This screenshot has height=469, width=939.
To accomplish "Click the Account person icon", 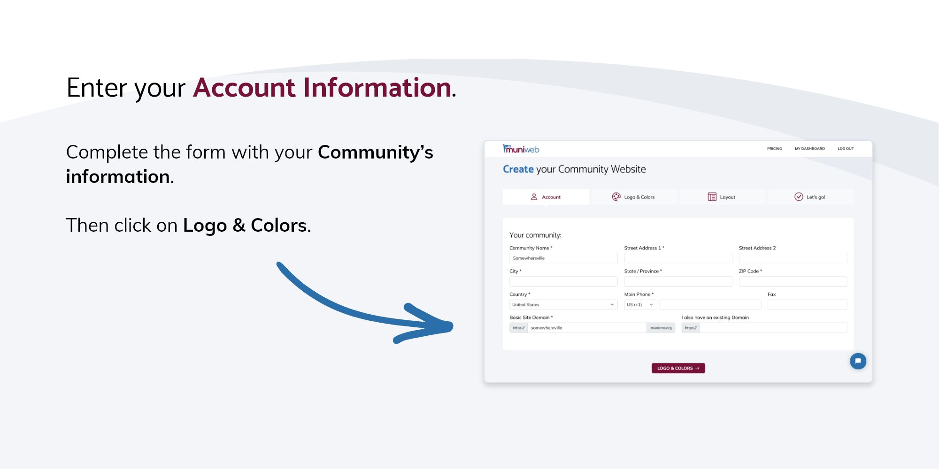I will point(534,197).
